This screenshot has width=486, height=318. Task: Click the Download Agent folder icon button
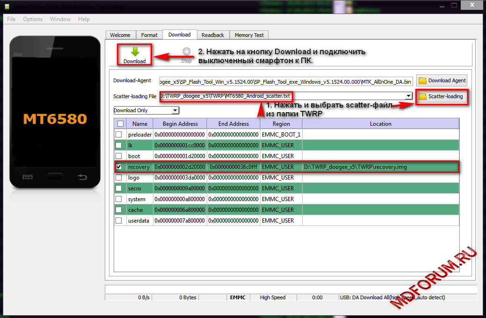pos(442,80)
